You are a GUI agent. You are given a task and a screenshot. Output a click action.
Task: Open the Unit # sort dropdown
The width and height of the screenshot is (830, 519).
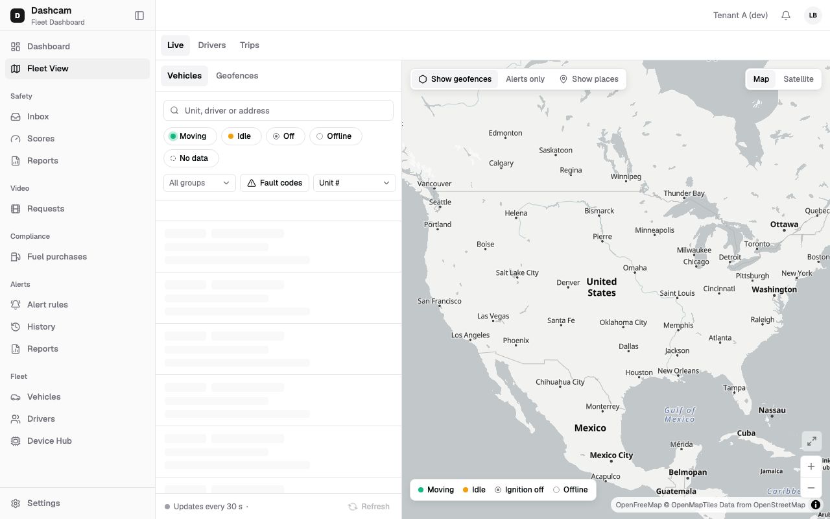[355, 183]
